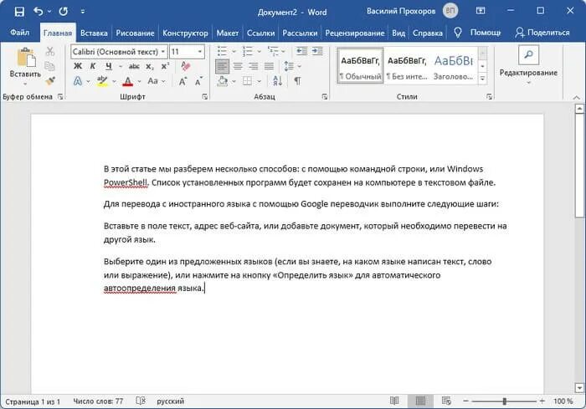The height and width of the screenshot is (409, 586).
Task: Toggle Underline (Ч) formatting
Action: 108,66
